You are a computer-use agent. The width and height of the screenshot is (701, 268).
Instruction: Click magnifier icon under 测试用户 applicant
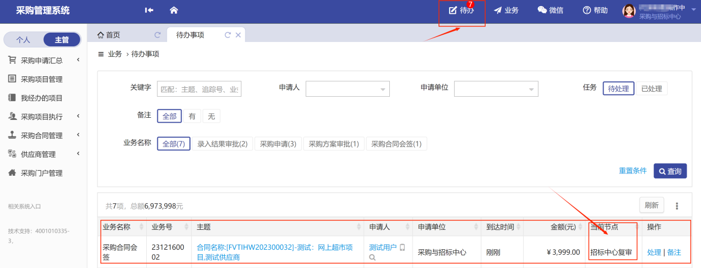(x=372, y=258)
